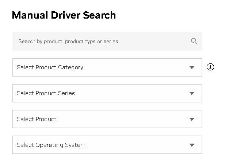Click the arrow icon on Product Category

pos(192,67)
